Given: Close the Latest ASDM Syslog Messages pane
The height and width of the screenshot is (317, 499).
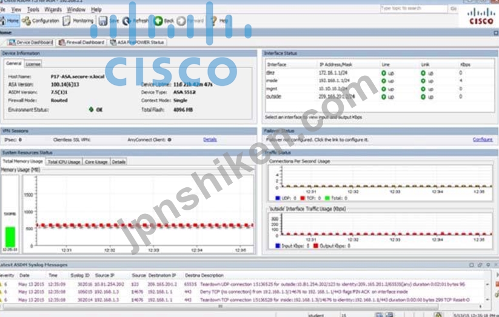Looking at the screenshot, I should [496, 265].
